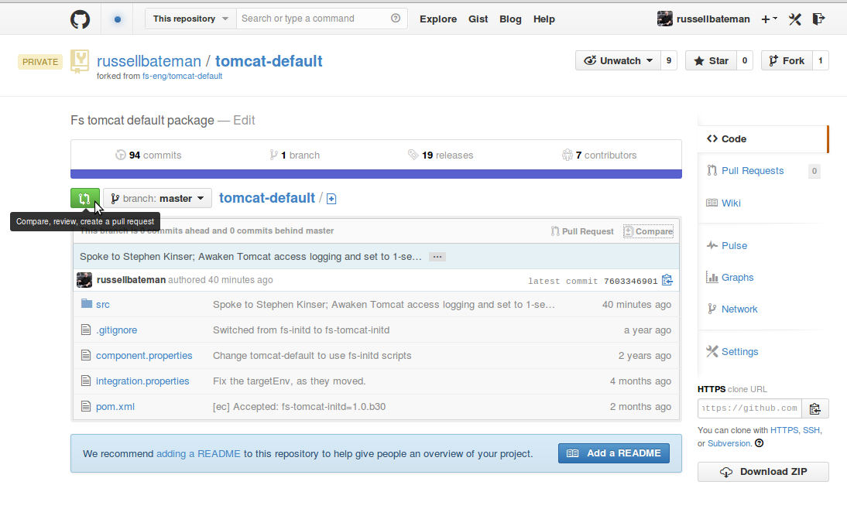
Task: Open the .gitignore file
Action: [117, 330]
